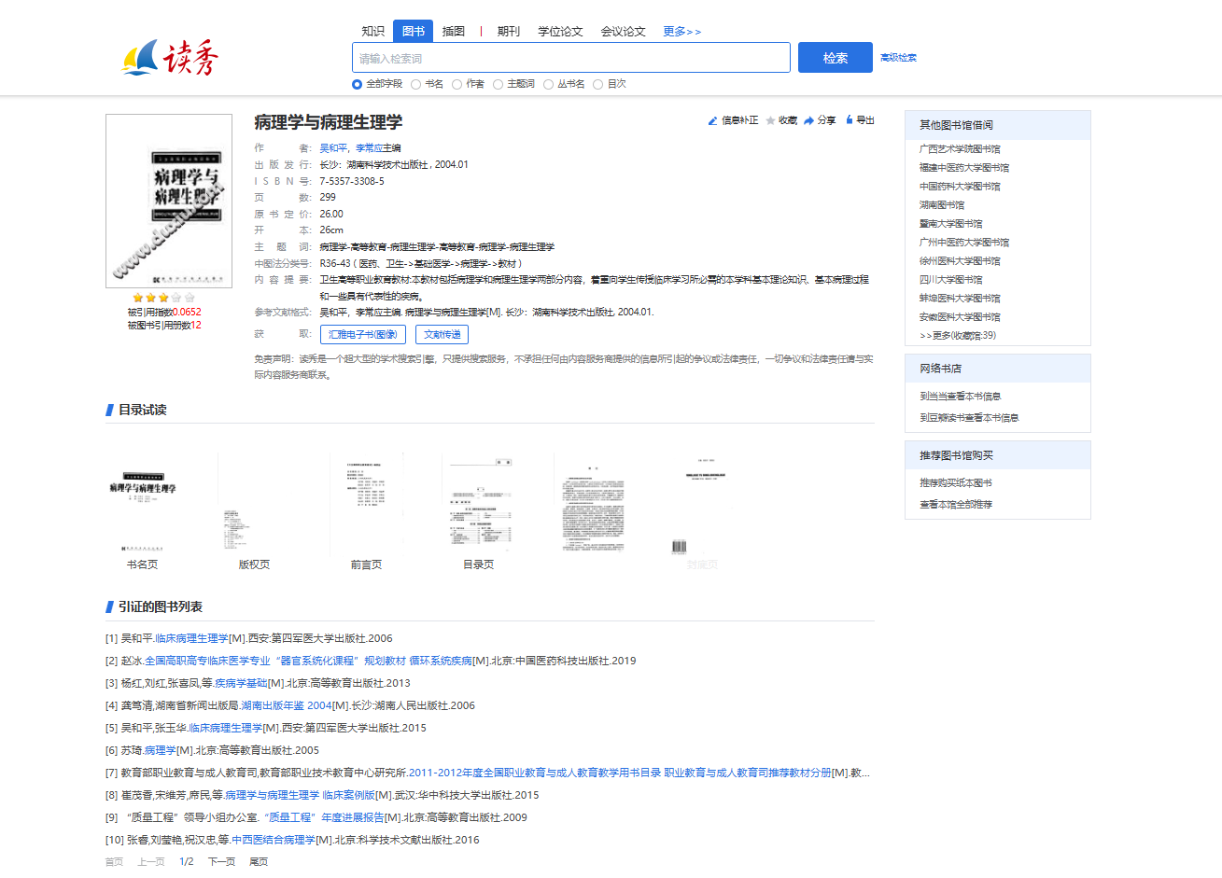
Task: Open 高级检索 advanced search link
Action: (898, 58)
